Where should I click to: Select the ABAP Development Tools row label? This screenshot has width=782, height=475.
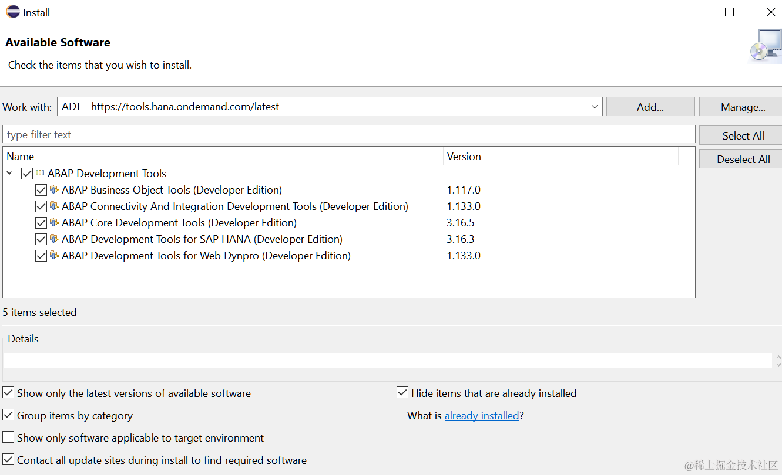pos(107,174)
